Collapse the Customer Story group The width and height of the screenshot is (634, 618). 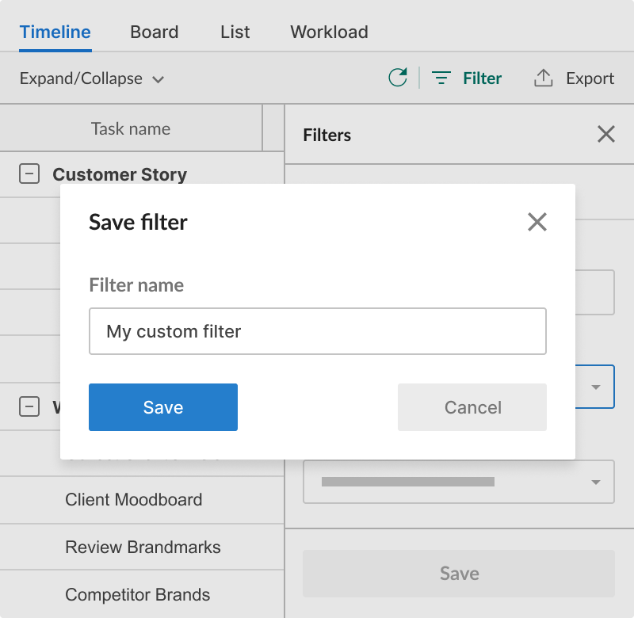click(x=29, y=174)
